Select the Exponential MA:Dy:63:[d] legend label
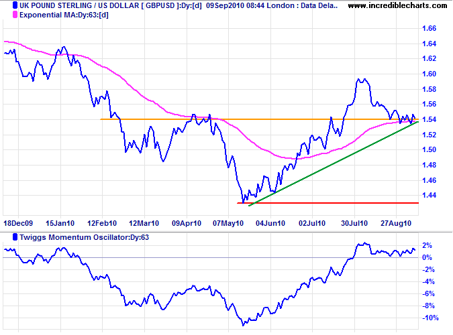Viewport: 453px width, 335px height. (x=64, y=15)
